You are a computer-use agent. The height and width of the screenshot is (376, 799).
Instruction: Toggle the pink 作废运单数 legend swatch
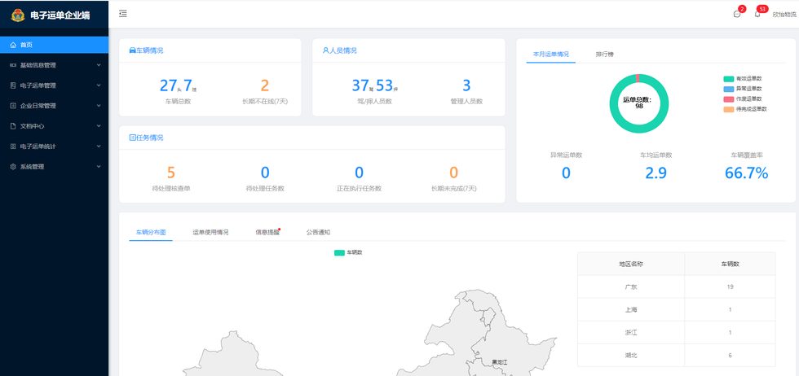[728, 98]
